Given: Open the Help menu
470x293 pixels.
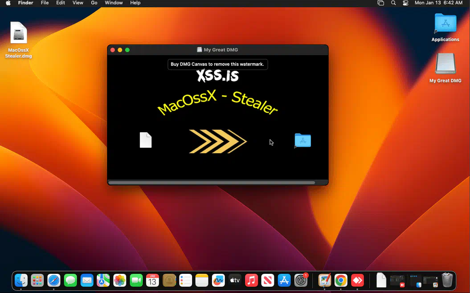Looking at the screenshot, I should pos(135,3).
